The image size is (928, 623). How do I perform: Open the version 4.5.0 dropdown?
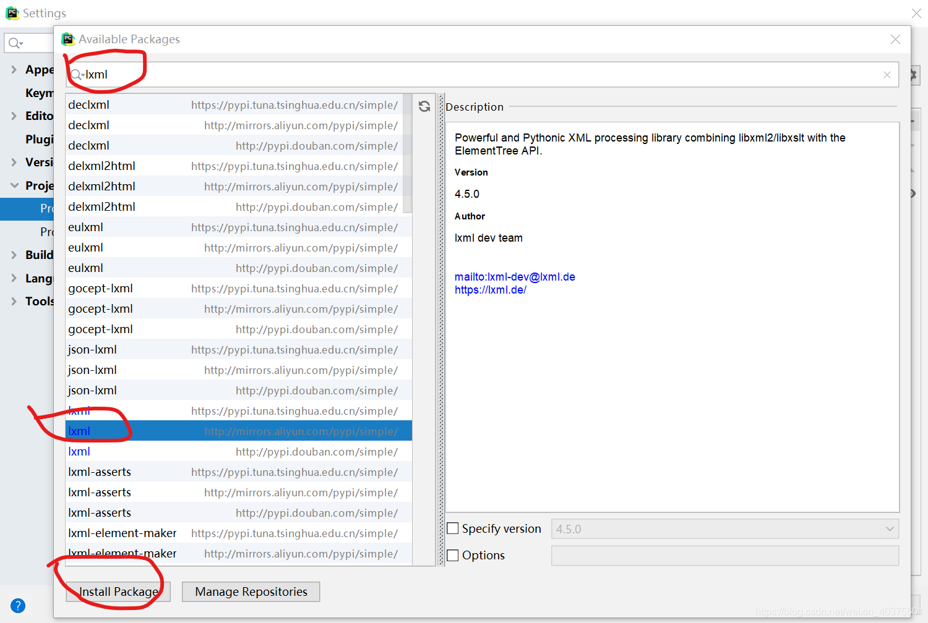(x=890, y=528)
